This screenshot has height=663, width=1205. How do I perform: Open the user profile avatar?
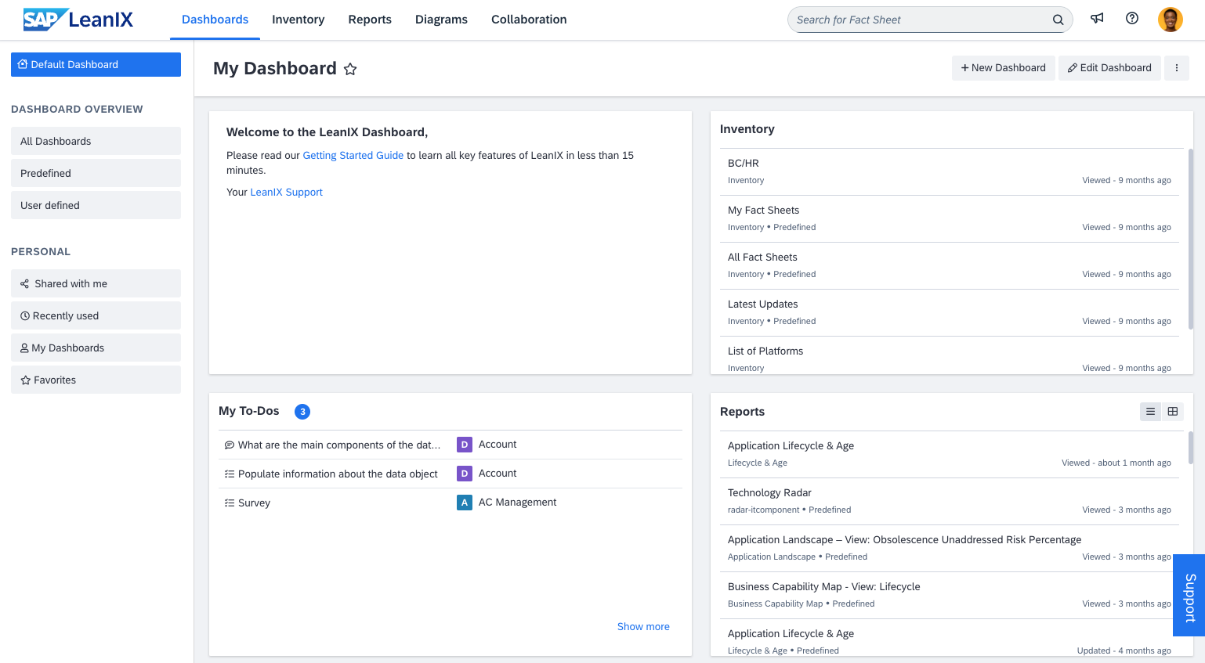click(1171, 20)
